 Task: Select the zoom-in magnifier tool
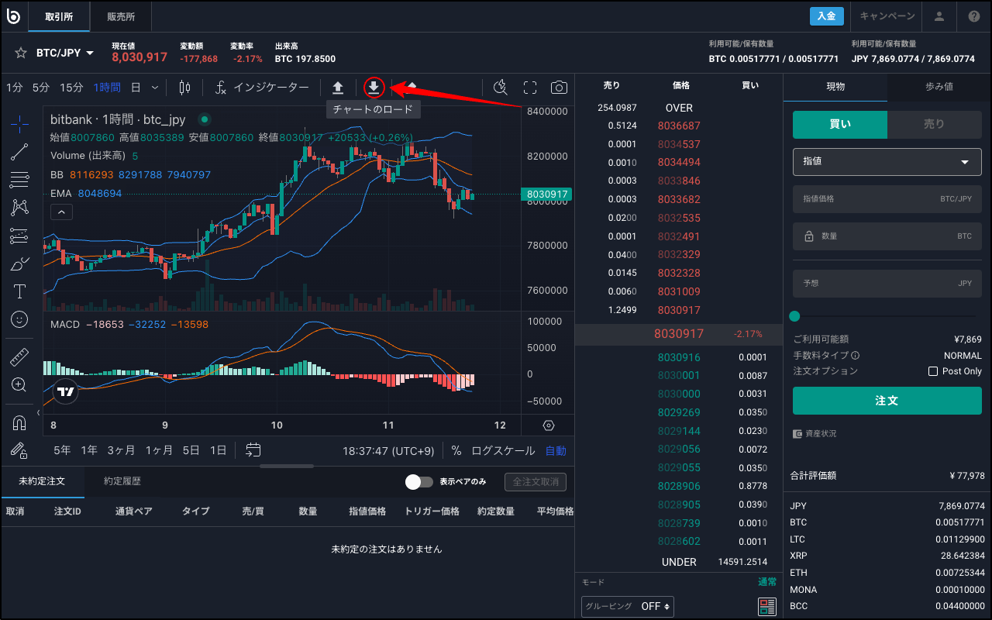point(19,384)
